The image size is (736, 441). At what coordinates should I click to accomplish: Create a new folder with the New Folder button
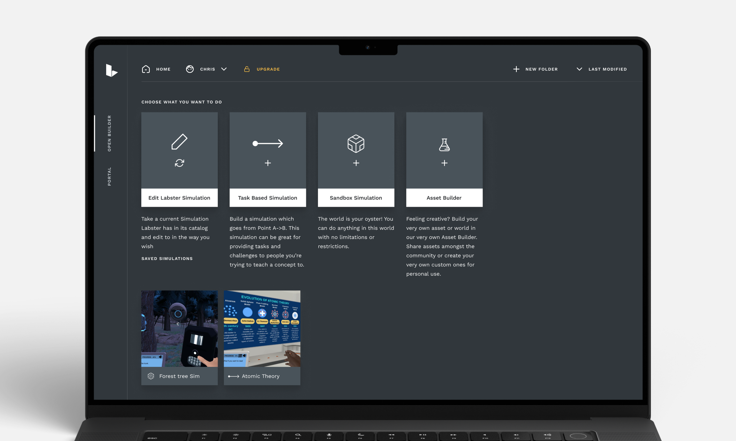[541, 69]
